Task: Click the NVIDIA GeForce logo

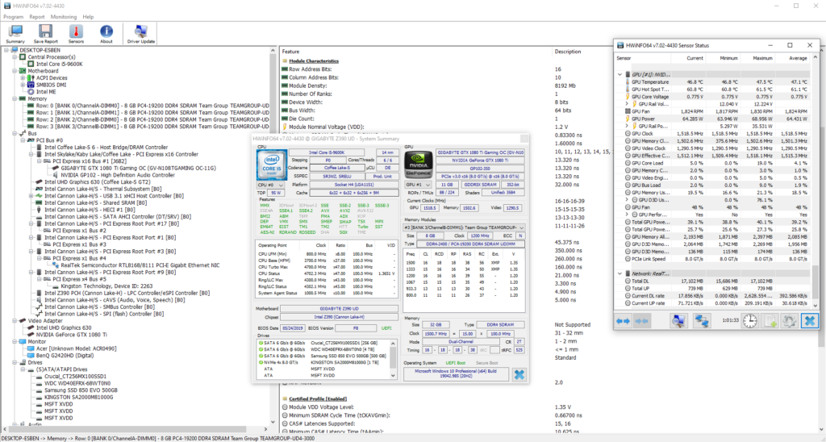Action: (x=419, y=165)
